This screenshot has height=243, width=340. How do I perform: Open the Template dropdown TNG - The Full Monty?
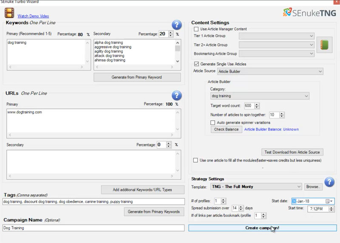[256, 186]
